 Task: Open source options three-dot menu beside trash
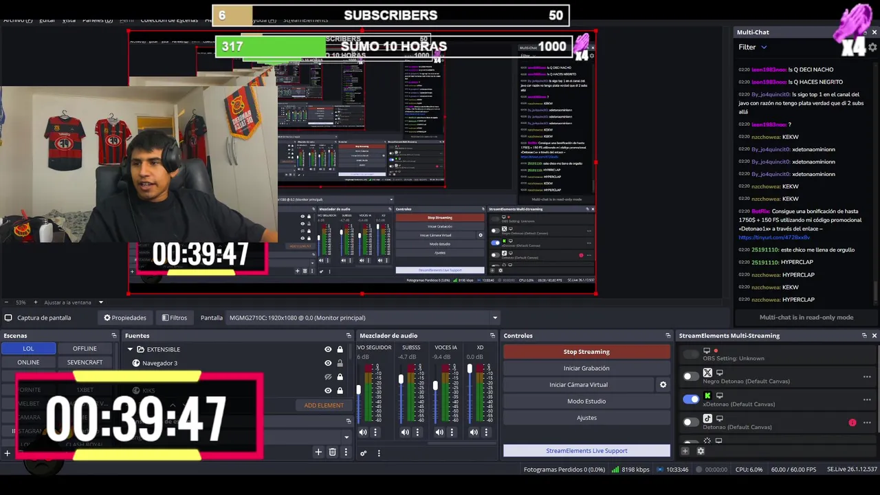click(346, 452)
